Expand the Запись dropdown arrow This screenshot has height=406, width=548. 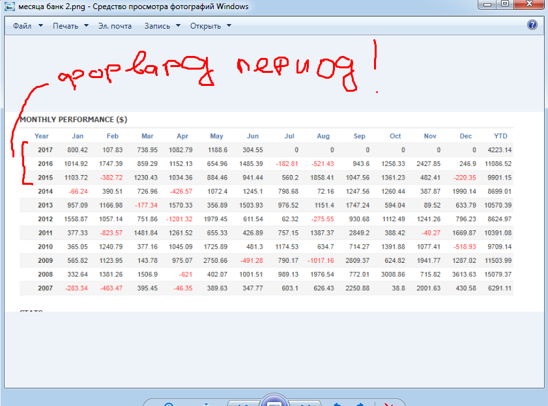click(179, 25)
